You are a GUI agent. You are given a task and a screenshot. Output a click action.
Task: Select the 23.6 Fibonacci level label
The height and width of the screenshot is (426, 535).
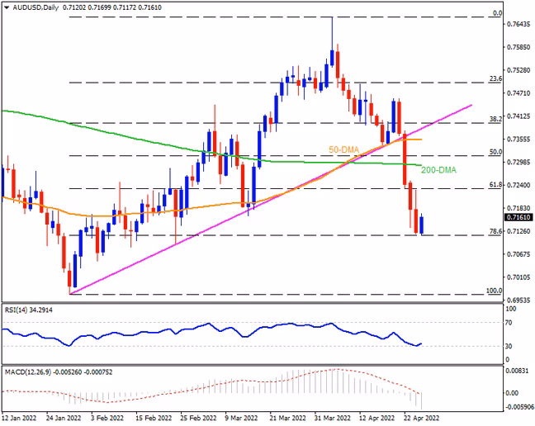pos(495,78)
